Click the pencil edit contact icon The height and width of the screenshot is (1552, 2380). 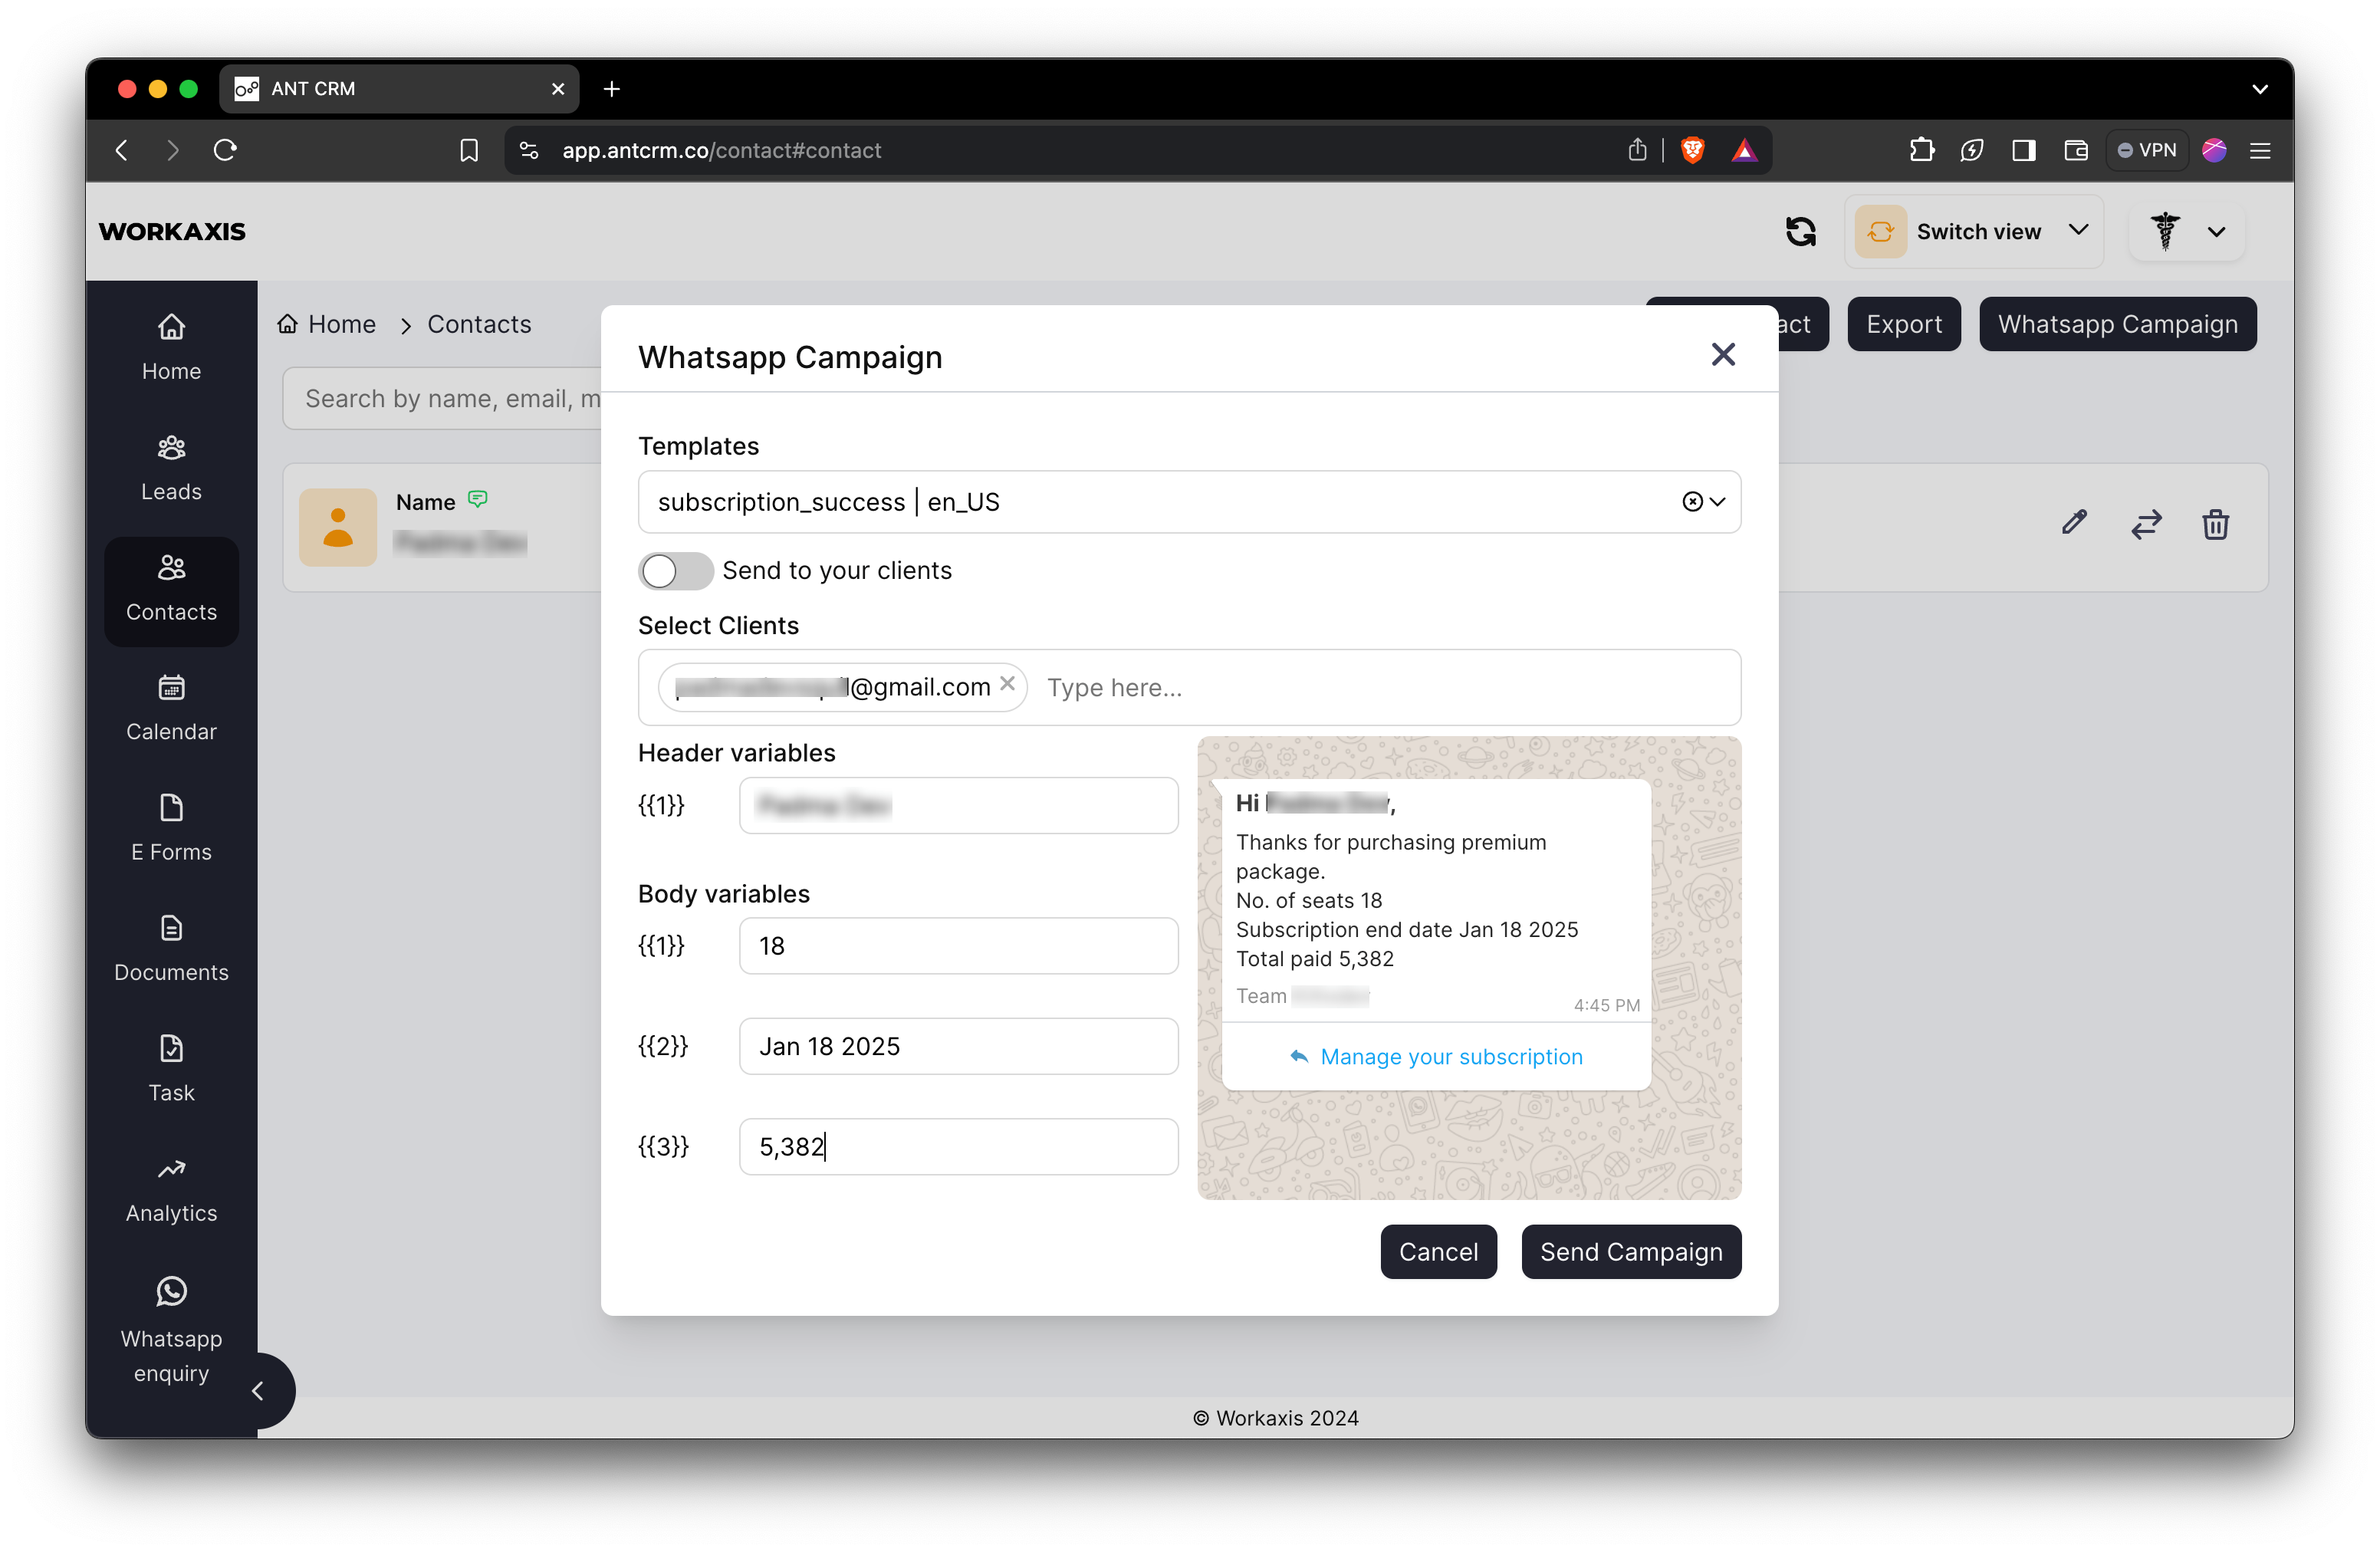click(x=2074, y=523)
